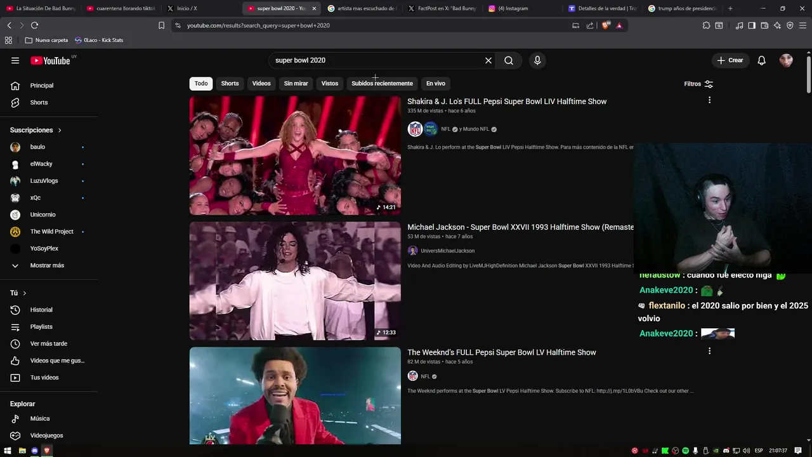This screenshot has width=812, height=457.
Task: Open the more options menu for The Weeknd video
Action: pos(709,351)
